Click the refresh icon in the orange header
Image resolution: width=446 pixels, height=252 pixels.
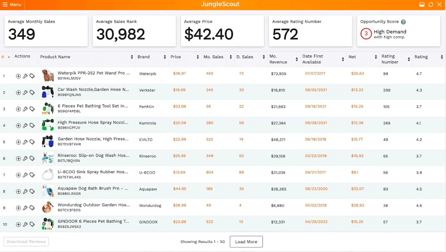[x=431, y=4]
